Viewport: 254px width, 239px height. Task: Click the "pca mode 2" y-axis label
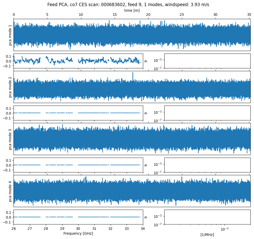coord(10,87)
